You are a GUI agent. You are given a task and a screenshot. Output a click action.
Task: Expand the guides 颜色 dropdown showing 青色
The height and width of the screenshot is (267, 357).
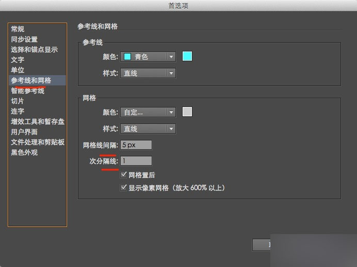click(x=148, y=57)
